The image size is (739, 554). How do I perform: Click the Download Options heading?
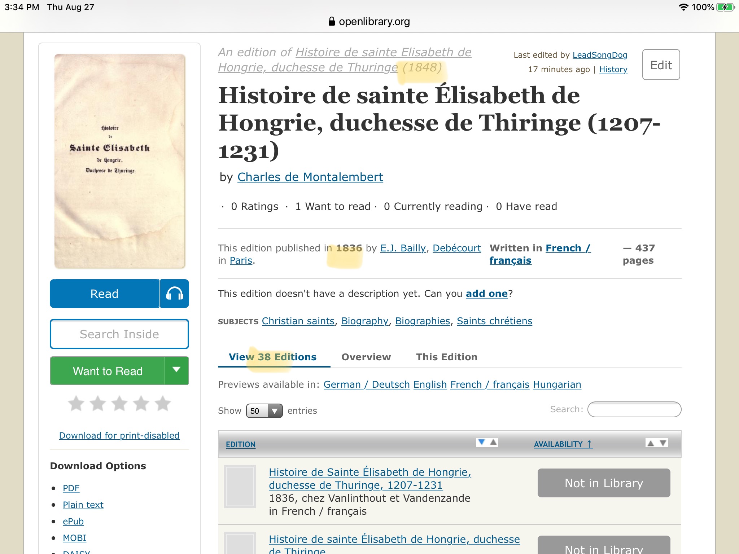coord(98,466)
